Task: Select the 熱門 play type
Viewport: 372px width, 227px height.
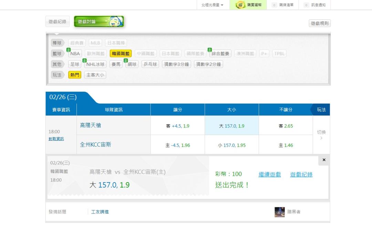Action: point(75,75)
